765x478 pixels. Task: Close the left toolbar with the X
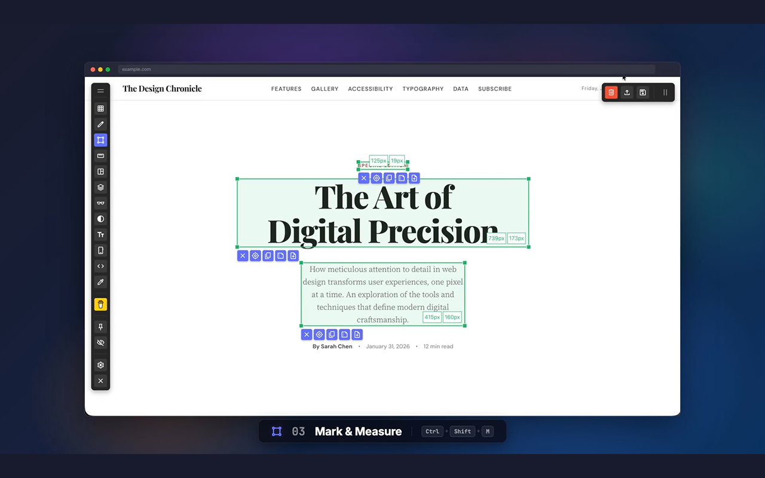[x=100, y=381]
